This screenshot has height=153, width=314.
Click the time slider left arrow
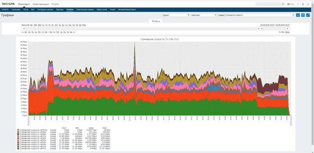coord(24,29)
